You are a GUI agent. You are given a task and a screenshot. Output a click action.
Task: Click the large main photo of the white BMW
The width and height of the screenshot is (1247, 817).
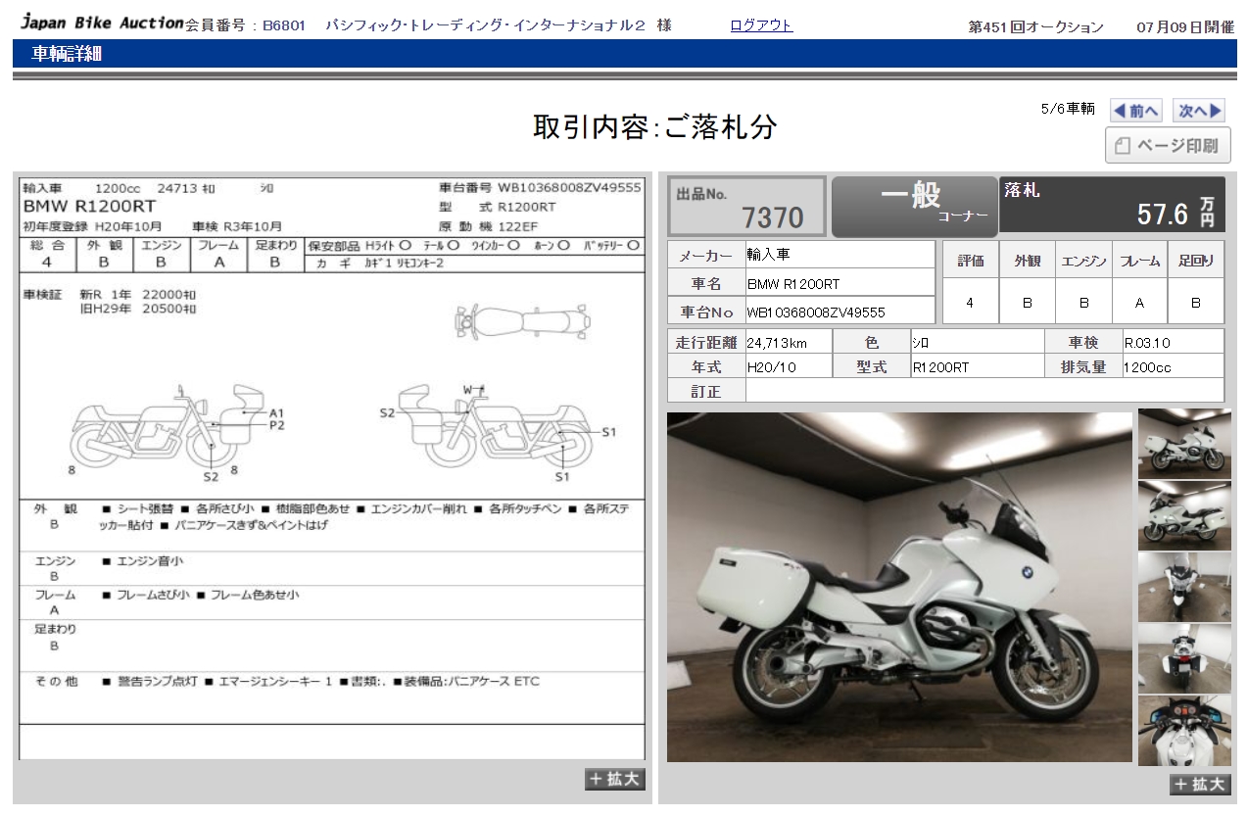[899, 587]
